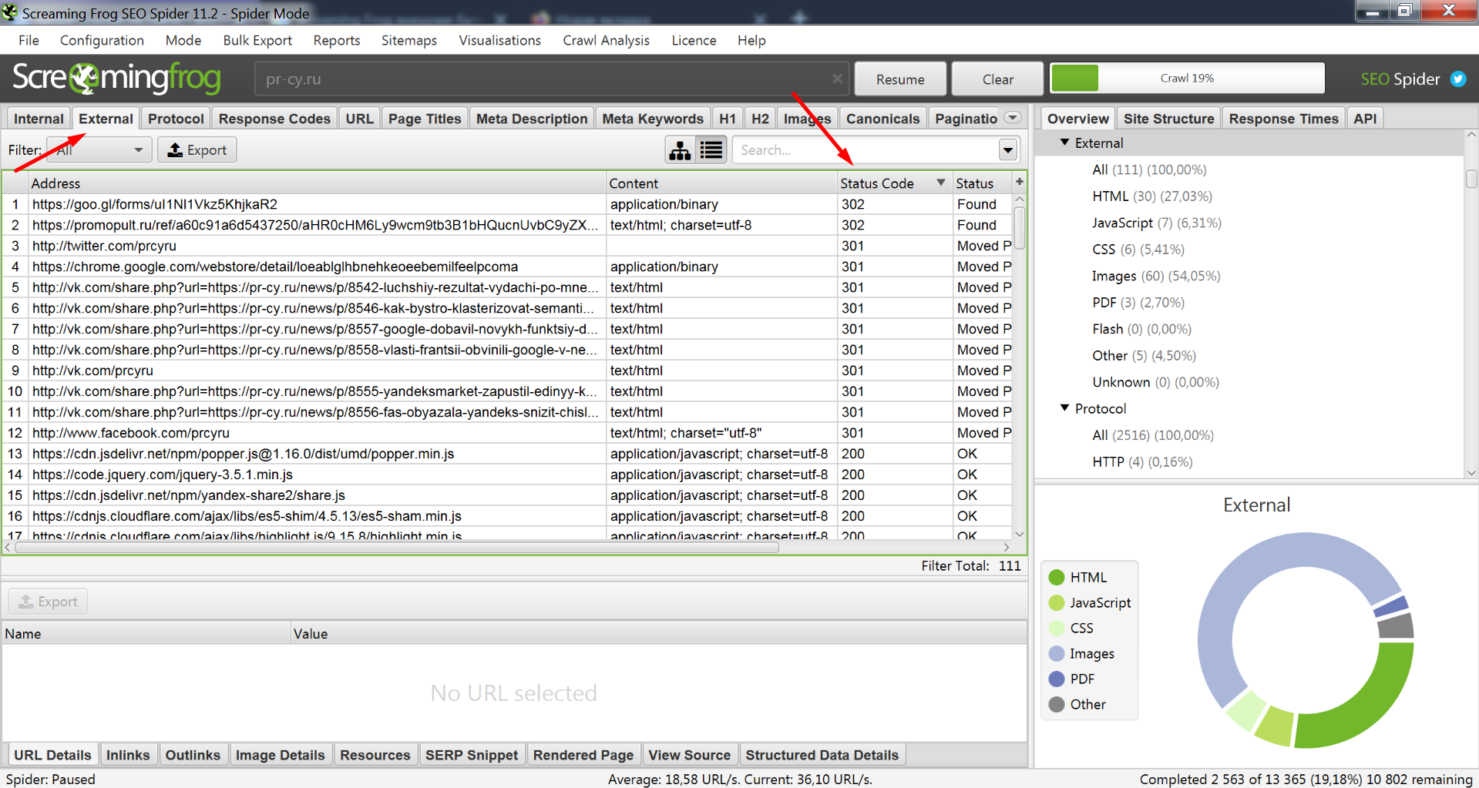Image resolution: width=1479 pixels, height=788 pixels.
Task: Switch to list view icon
Action: 711,150
